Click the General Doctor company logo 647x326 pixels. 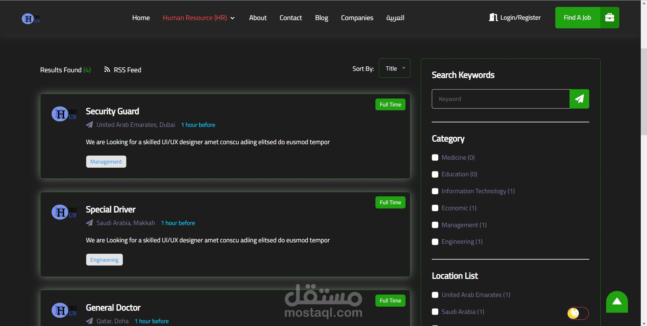tap(64, 310)
